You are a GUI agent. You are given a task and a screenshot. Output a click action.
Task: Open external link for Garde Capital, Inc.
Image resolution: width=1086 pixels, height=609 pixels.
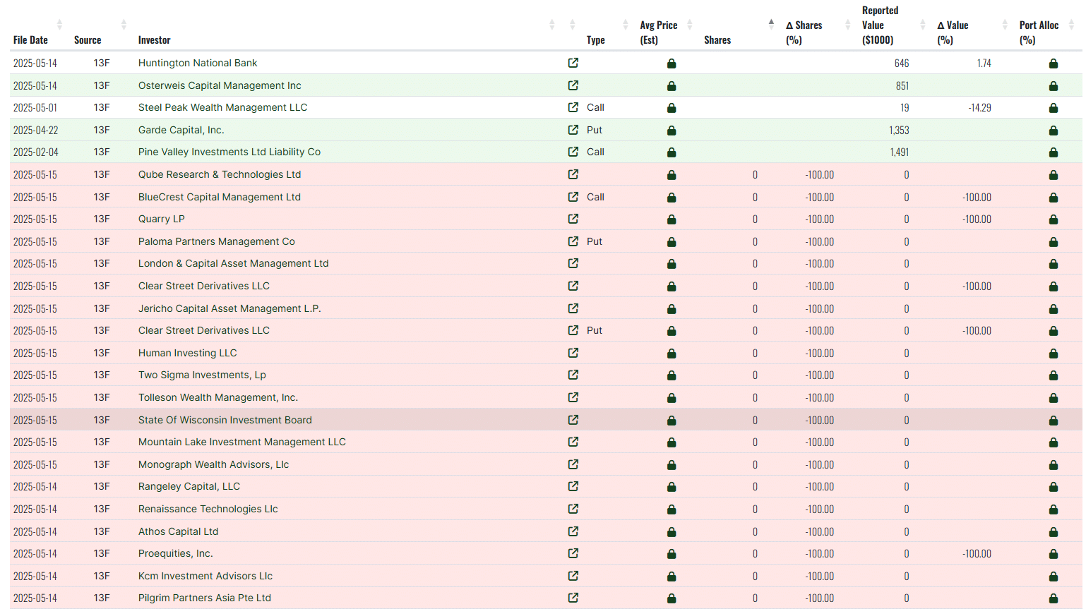coord(573,130)
